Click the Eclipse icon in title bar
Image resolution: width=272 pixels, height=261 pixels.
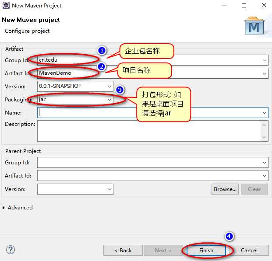coord(6,5)
